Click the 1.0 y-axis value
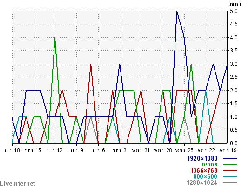Image resolution: width=242 pixels, height=188 pixels. click(x=234, y=117)
